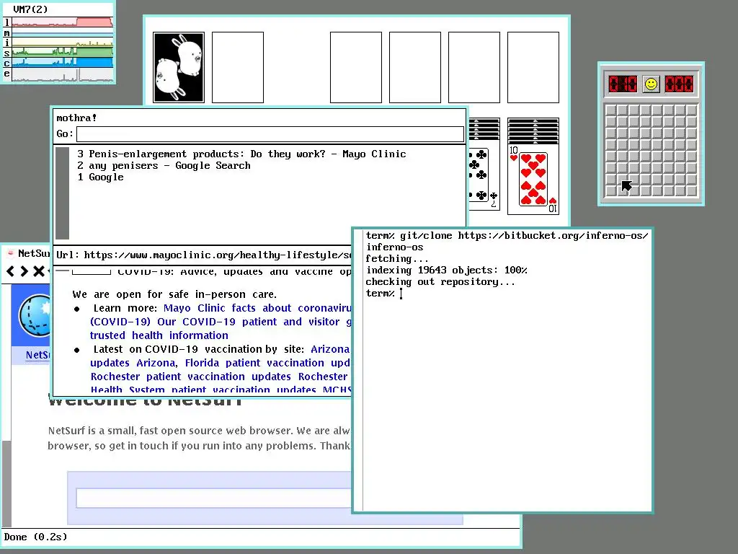Image resolution: width=738 pixels, height=554 pixels.
Task: Click the mothra history list scrollbar
Action: coord(62,193)
